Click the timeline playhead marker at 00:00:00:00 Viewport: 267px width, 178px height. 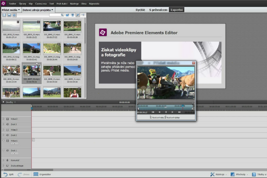click(x=32, y=108)
